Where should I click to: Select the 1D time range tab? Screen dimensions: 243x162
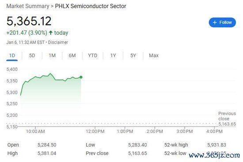[12, 55]
